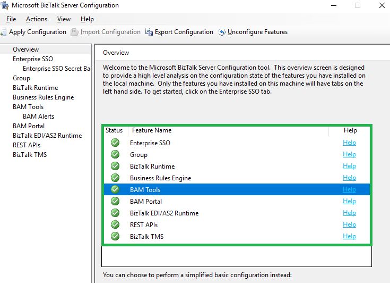Click Import Configuration label in toolbar

[110, 32]
